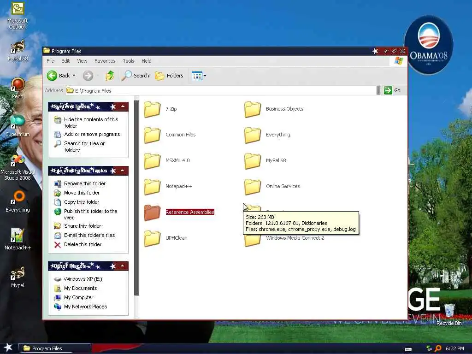Click the task pane vertical scrollbar

[x=136, y=198]
